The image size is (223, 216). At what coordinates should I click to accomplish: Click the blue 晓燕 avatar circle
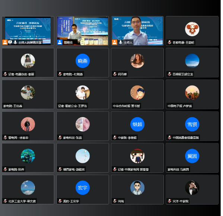coord(83,61)
